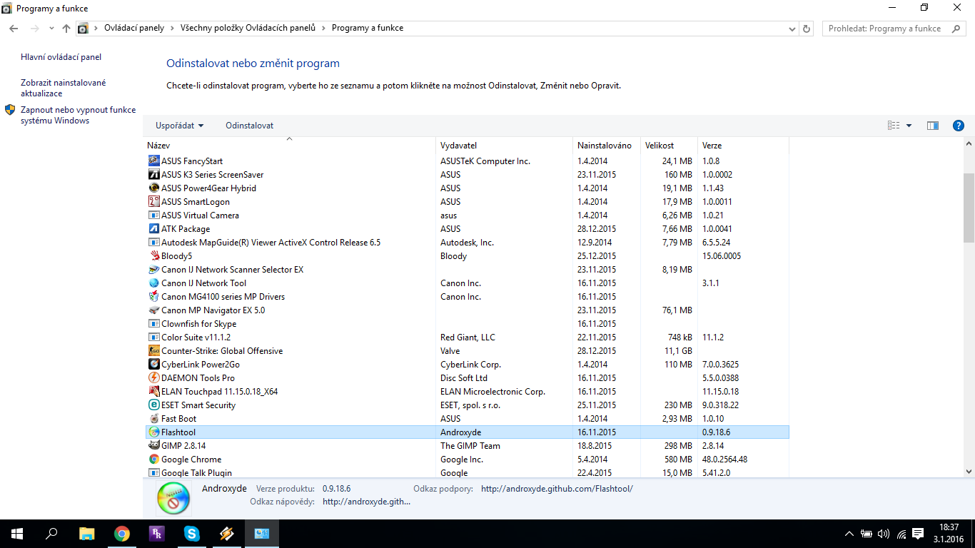Open recent locations dropdown arrow
This screenshot has height=548, width=975.
51,29
